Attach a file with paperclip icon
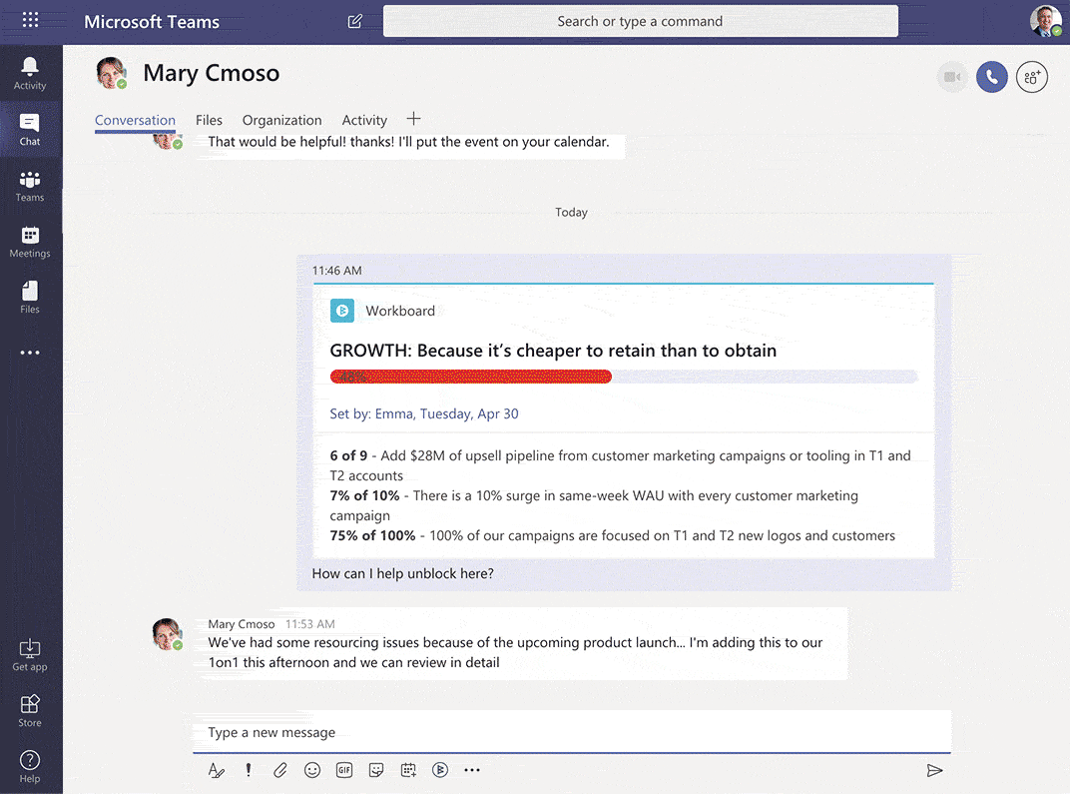The image size is (1070, 794). point(279,770)
